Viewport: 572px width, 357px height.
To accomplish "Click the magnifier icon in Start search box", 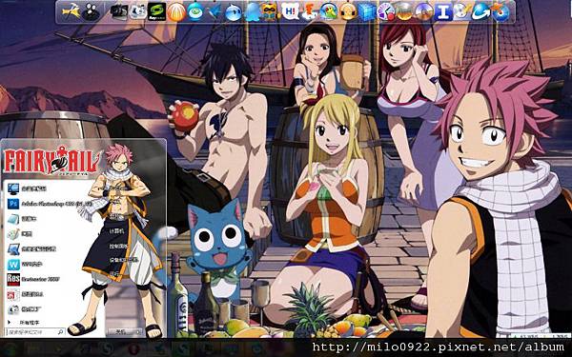I will coord(60,332).
